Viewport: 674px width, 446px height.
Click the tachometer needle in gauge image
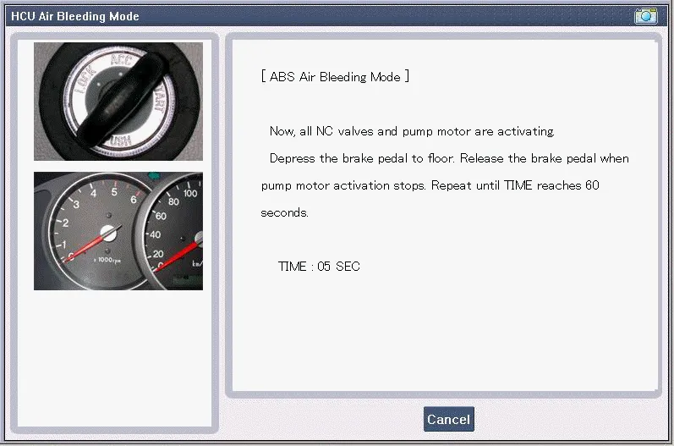tap(95, 240)
